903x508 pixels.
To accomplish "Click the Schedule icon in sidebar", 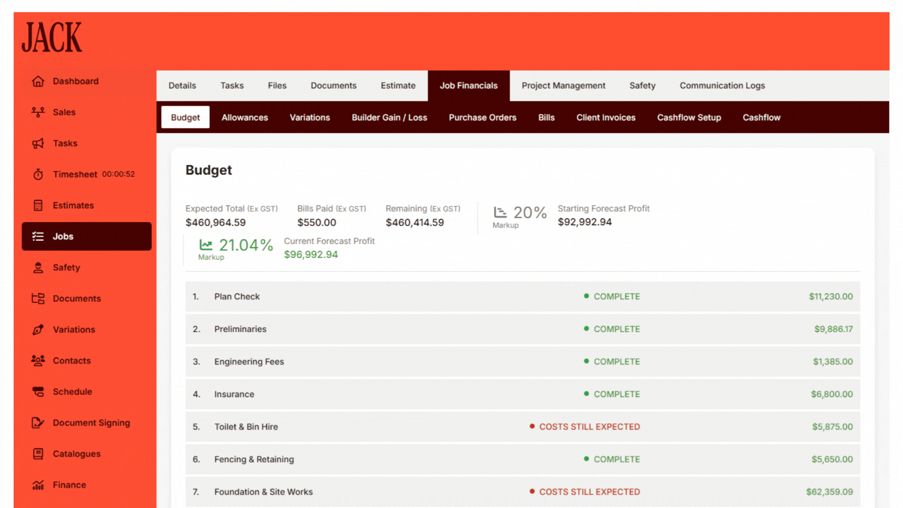I will (38, 392).
